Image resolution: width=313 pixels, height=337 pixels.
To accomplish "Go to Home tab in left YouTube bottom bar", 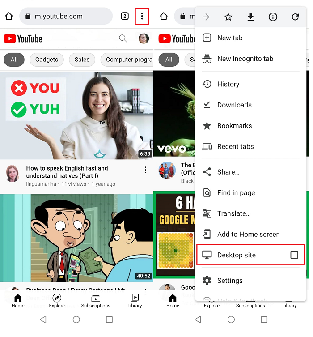I will tap(18, 301).
